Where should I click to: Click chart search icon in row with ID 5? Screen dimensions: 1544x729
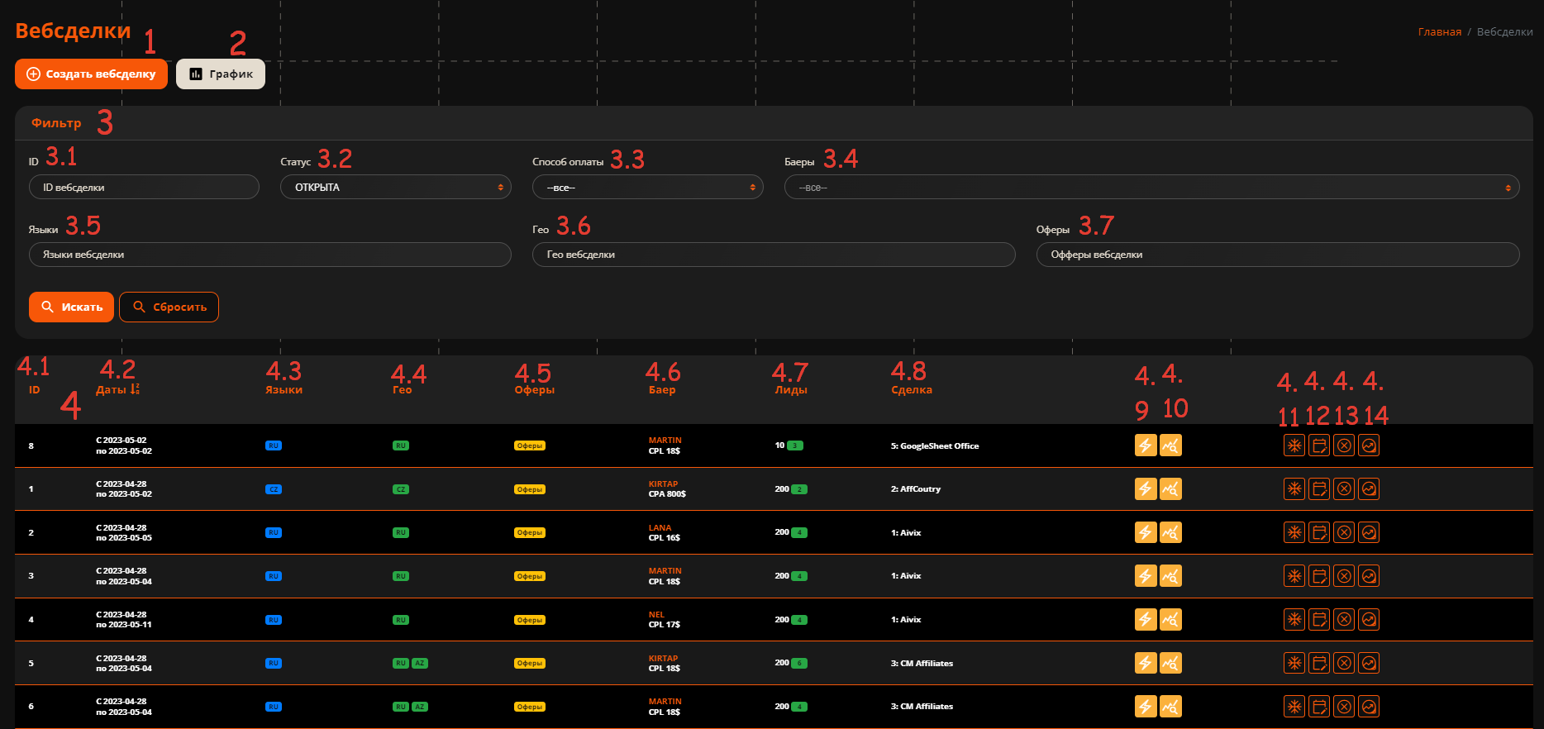pyautogui.click(x=1170, y=663)
